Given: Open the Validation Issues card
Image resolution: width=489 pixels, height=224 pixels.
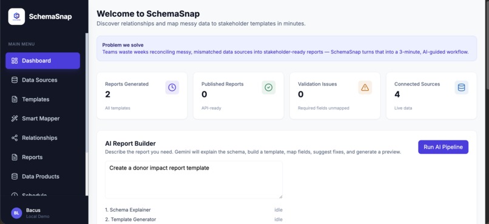Looking at the screenshot, I should (335, 96).
